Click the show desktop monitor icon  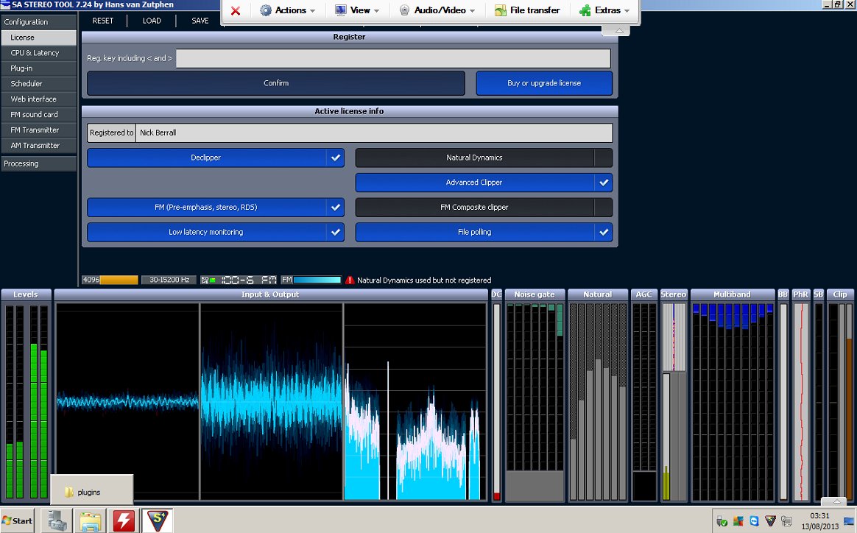pyautogui.click(x=849, y=521)
